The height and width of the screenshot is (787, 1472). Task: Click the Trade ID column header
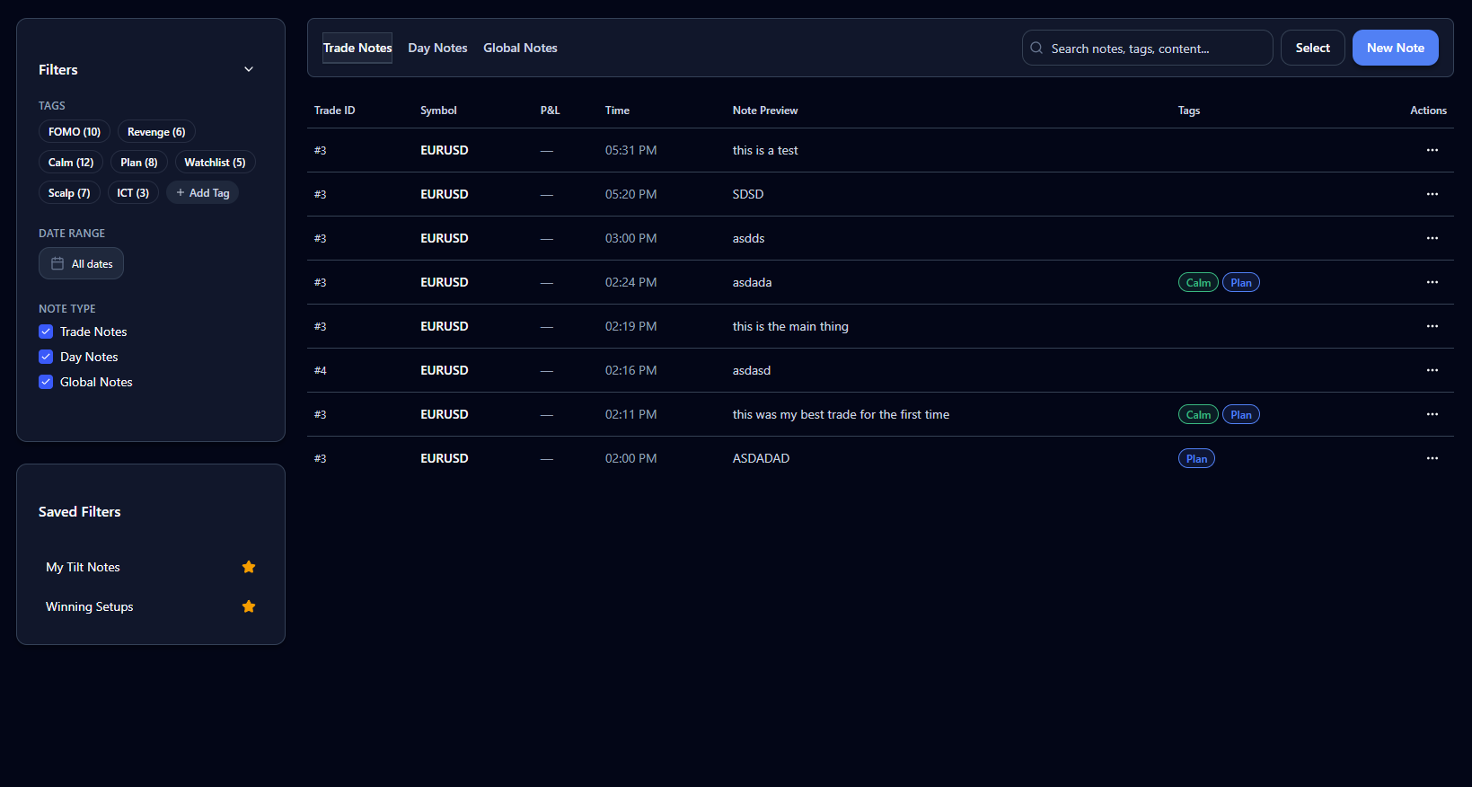(334, 111)
